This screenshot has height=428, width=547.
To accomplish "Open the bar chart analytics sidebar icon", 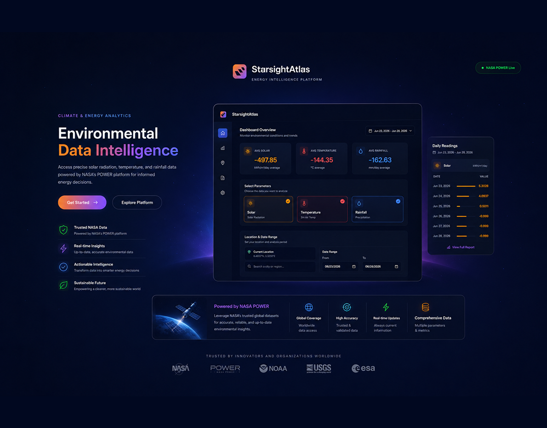I will pos(222,148).
